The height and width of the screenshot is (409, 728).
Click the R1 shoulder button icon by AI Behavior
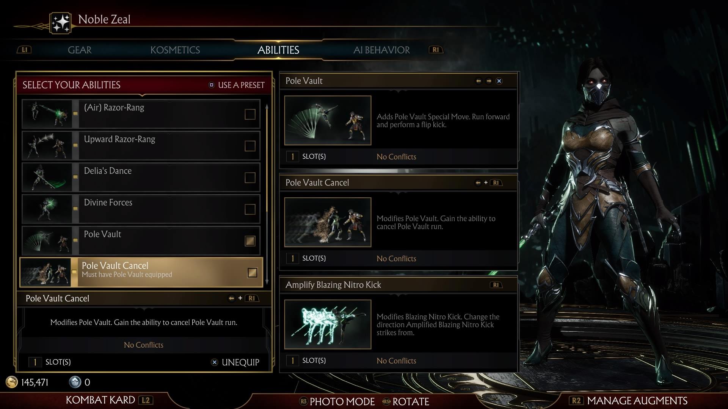click(436, 50)
